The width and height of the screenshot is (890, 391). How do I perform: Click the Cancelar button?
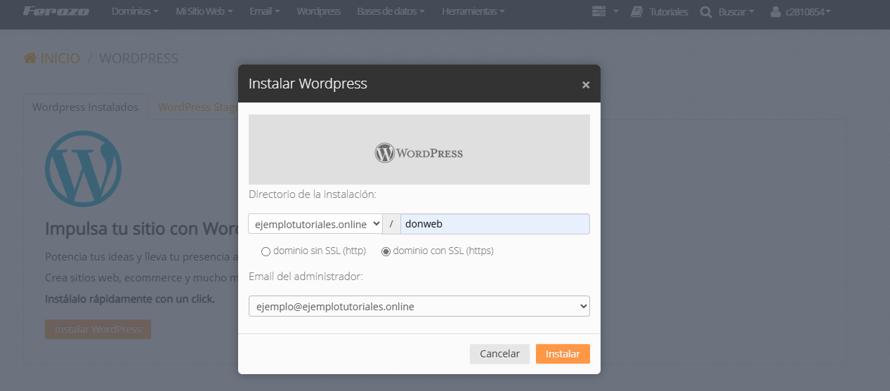point(499,354)
